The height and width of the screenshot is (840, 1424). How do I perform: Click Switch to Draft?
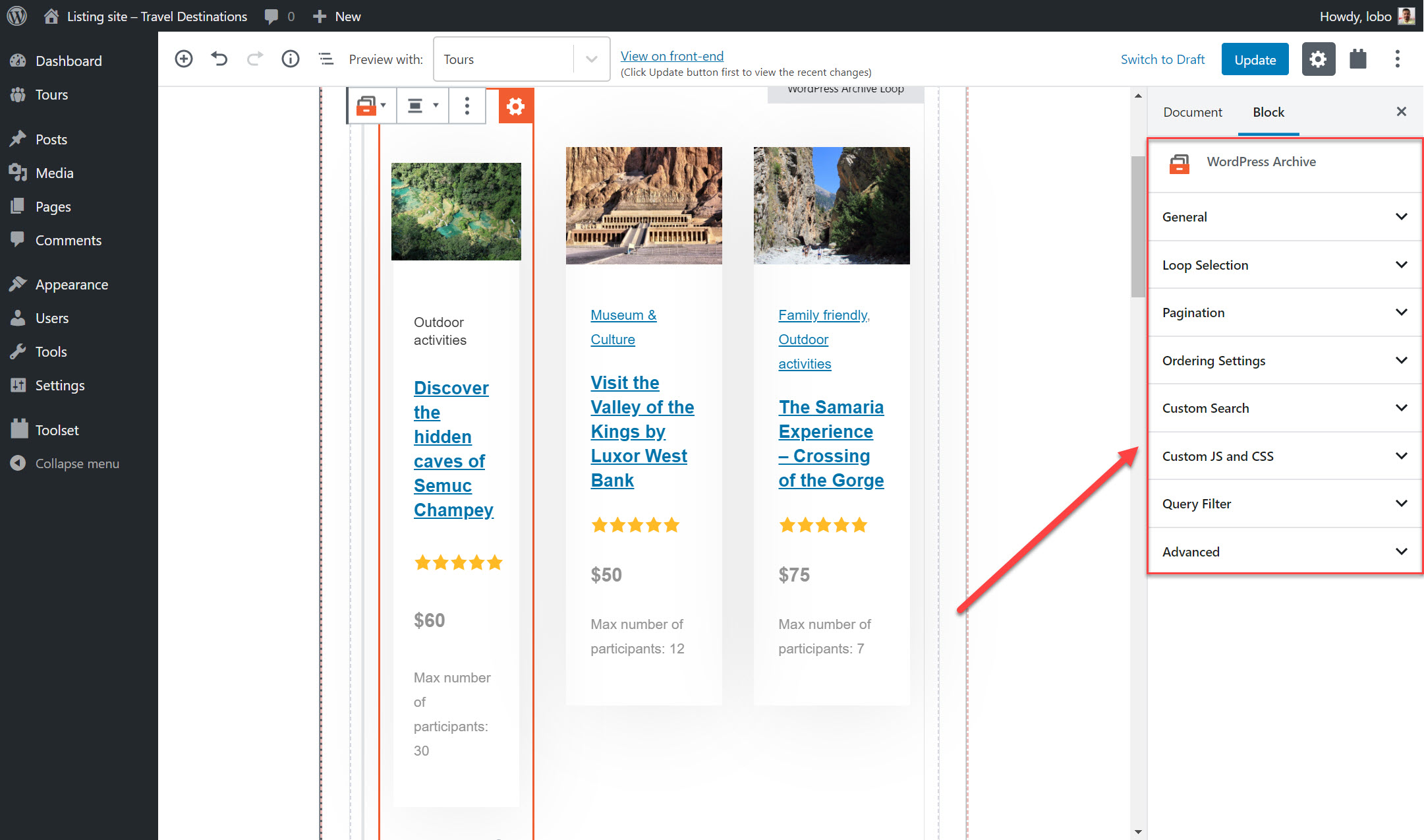(1162, 59)
